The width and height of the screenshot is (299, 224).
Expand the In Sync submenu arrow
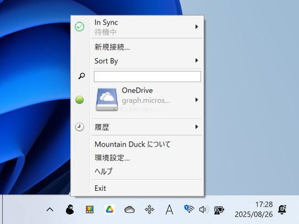197,27
